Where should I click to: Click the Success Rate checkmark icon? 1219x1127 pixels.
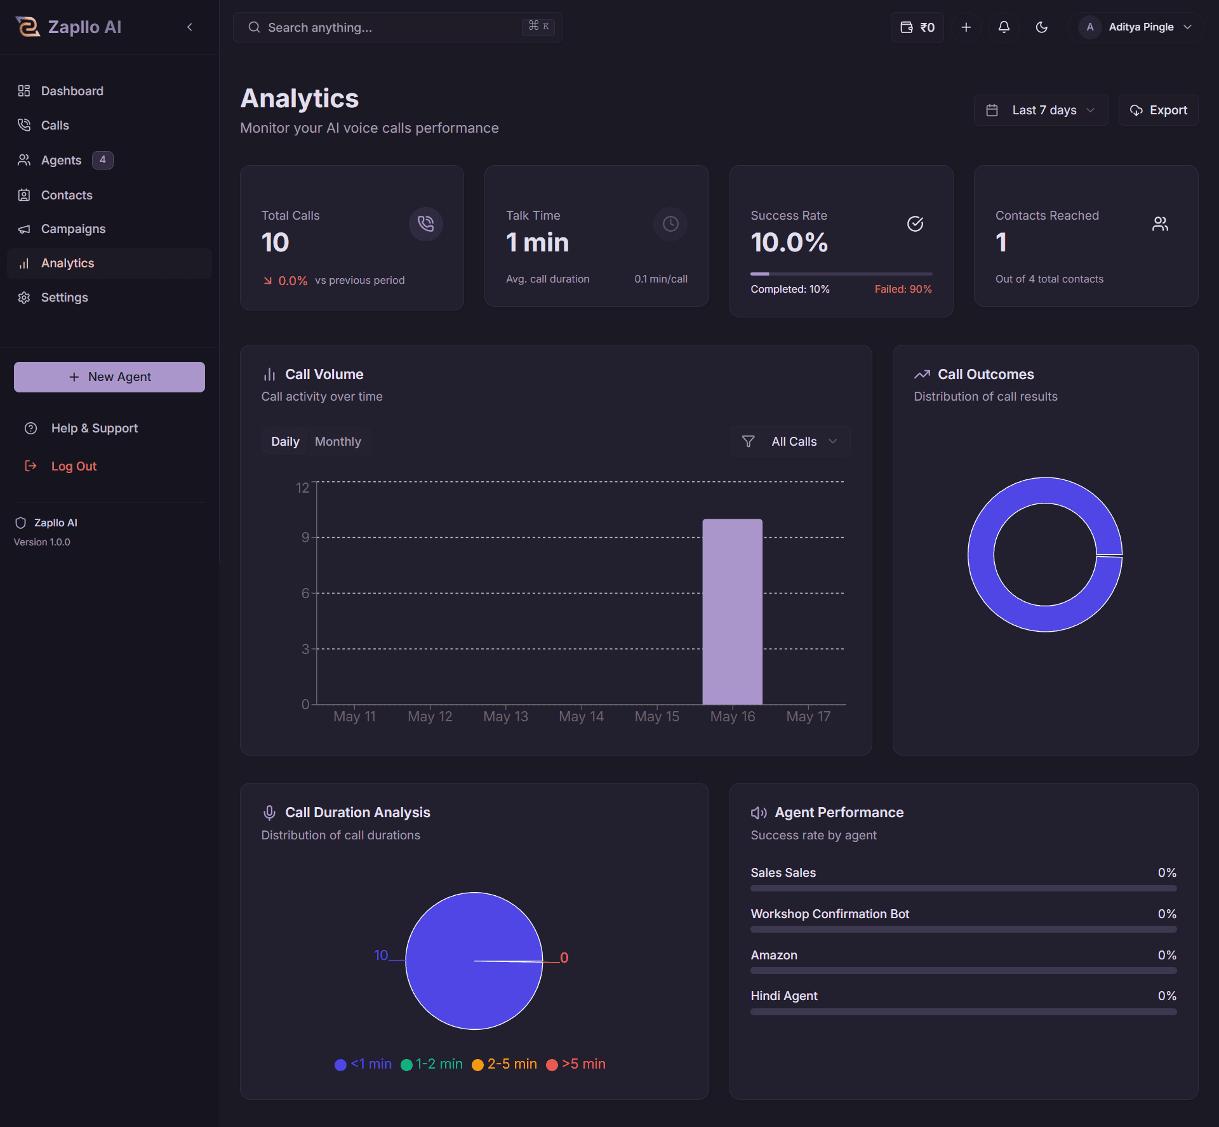pyautogui.click(x=915, y=223)
